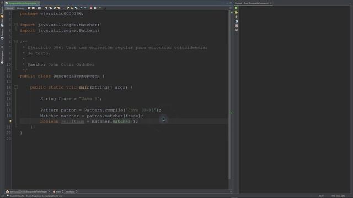Start macro recording red button
This screenshot has height=198, width=353.
91,8
